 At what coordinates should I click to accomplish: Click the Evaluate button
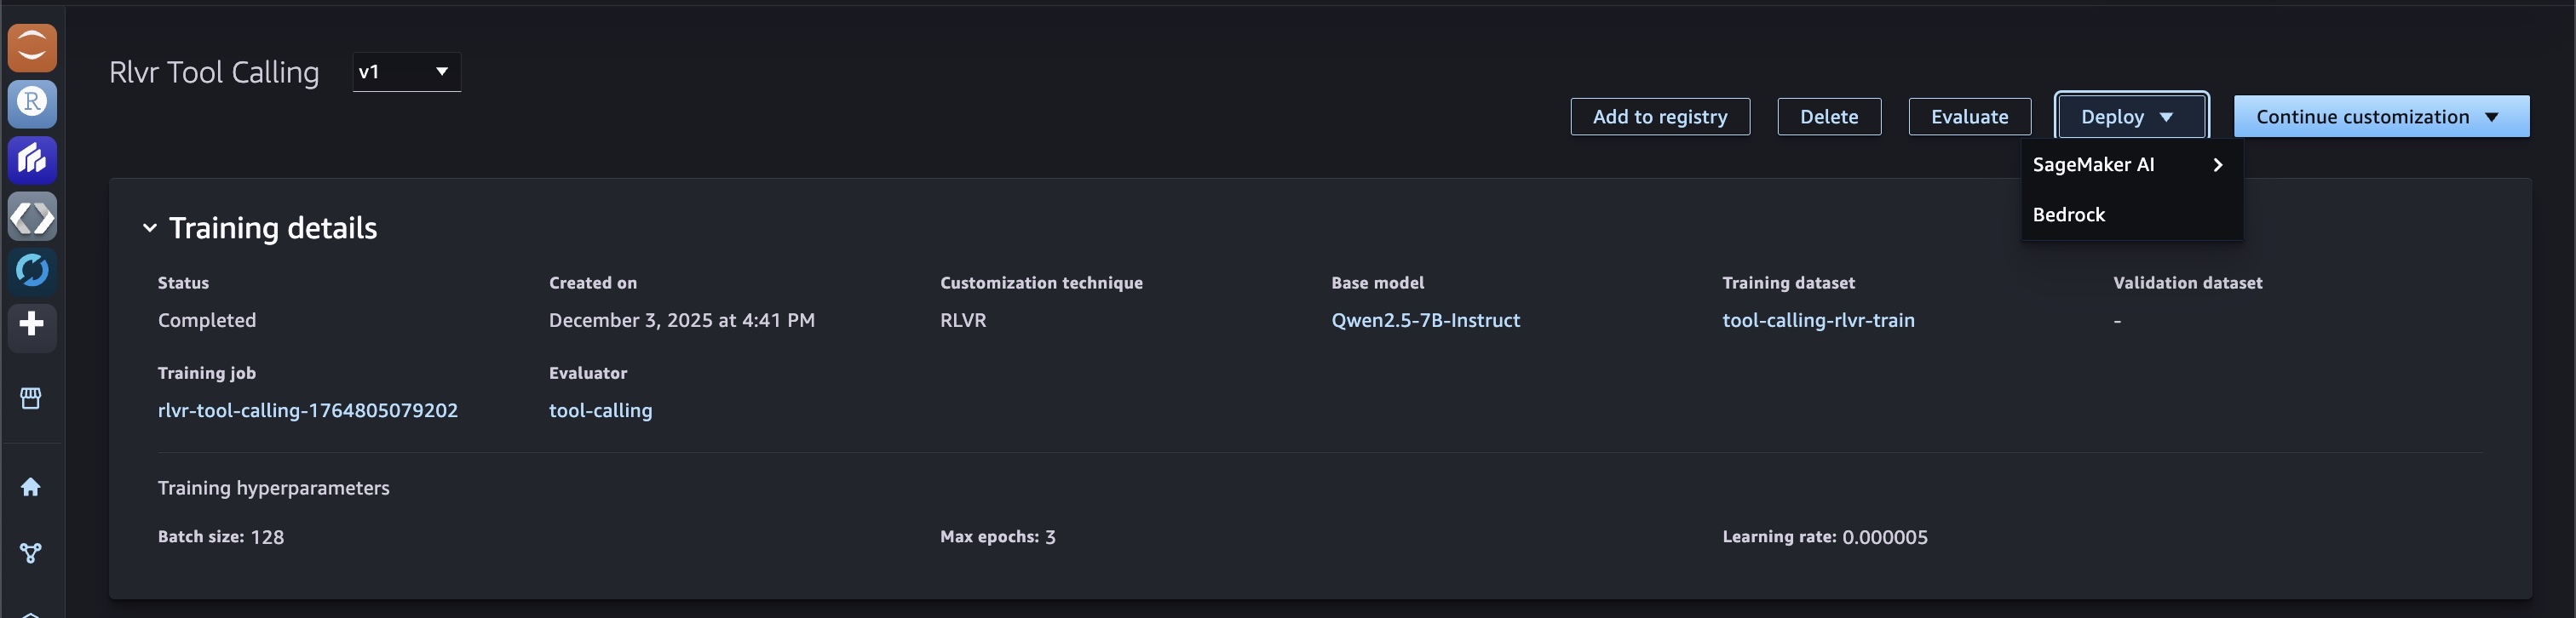tap(1969, 117)
